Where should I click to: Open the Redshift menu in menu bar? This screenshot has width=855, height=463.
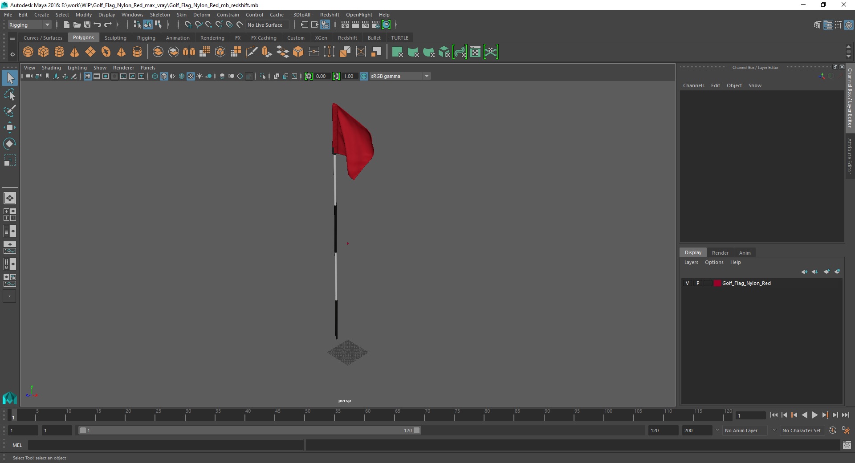point(330,15)
